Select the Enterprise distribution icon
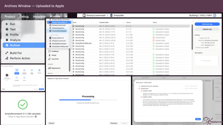This screenshot has height=125, width=223. coord(39,70)
